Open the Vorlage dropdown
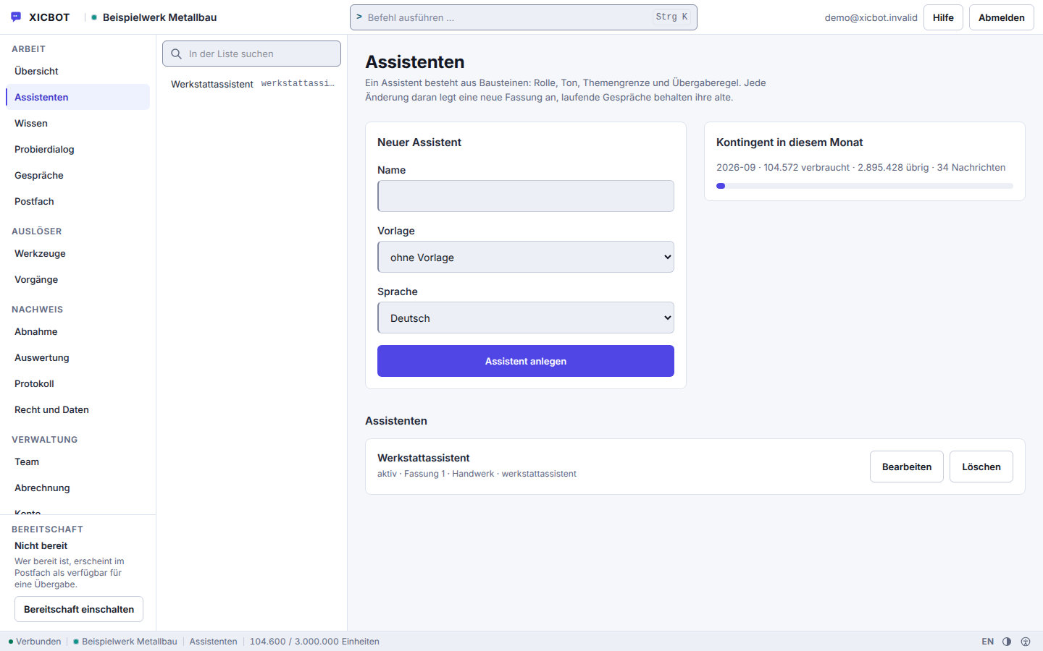The width and height of the screenshot is (1043, 651). point(526,257)
